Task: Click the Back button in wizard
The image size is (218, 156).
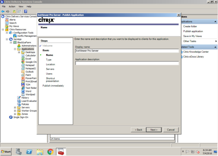Action: click(x=139, y=130)
